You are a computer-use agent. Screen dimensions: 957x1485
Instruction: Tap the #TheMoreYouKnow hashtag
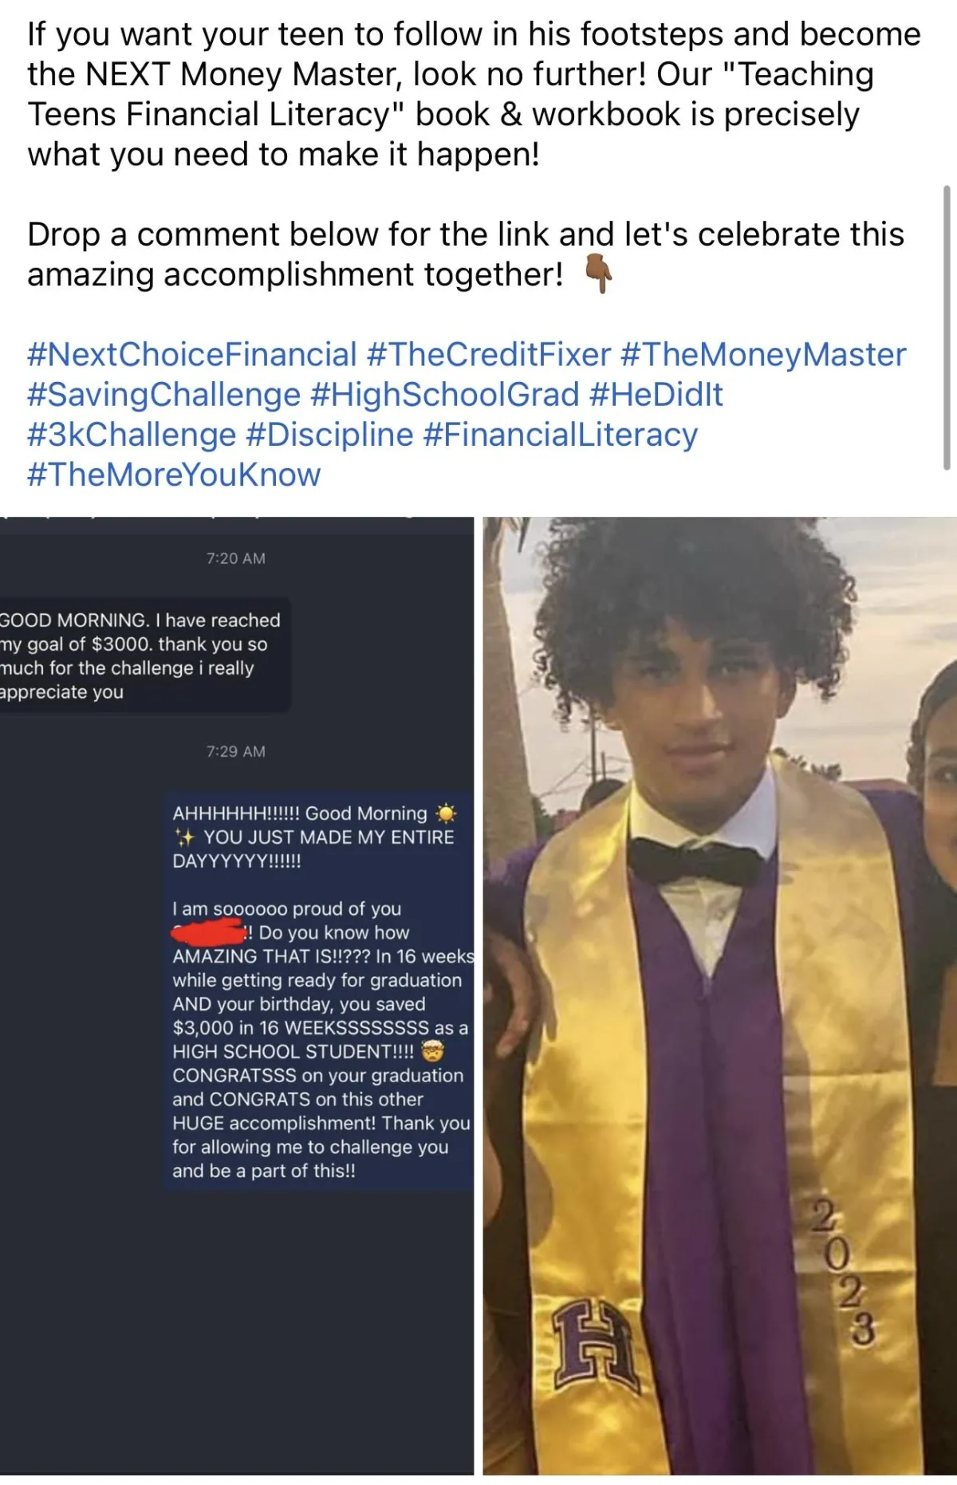coord(174,474)
